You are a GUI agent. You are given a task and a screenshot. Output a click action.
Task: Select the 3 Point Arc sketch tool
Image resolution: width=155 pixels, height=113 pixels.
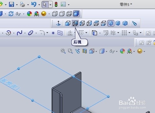[8, 33]
